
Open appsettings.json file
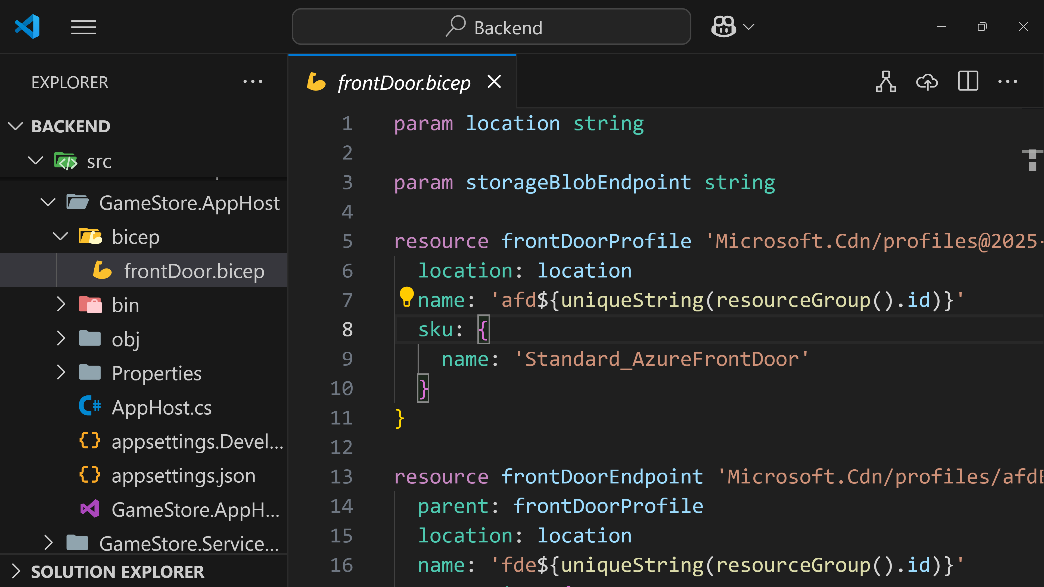click(184, 475)
